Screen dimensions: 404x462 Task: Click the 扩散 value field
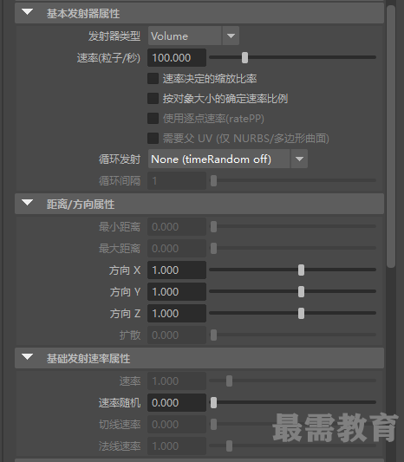[177, 335]
